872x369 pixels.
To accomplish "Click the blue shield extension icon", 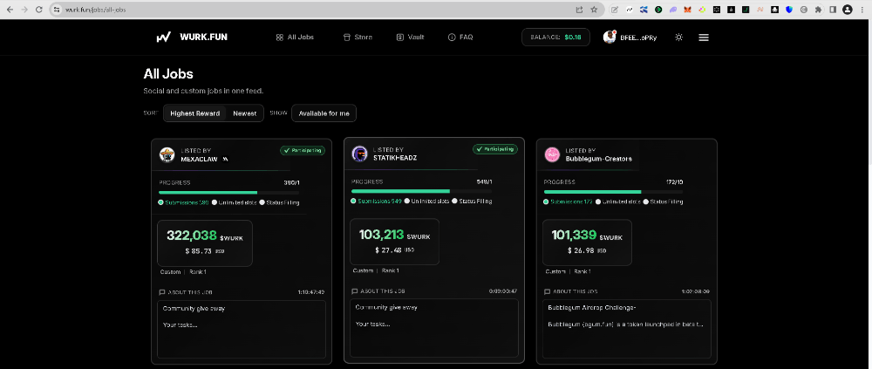I will (x=789, y=10).
